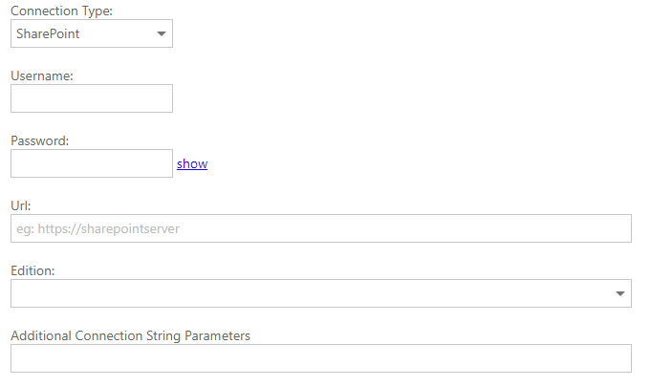Focus the Username text field
This screenshot has height=387, width=650.
point(91,98)
